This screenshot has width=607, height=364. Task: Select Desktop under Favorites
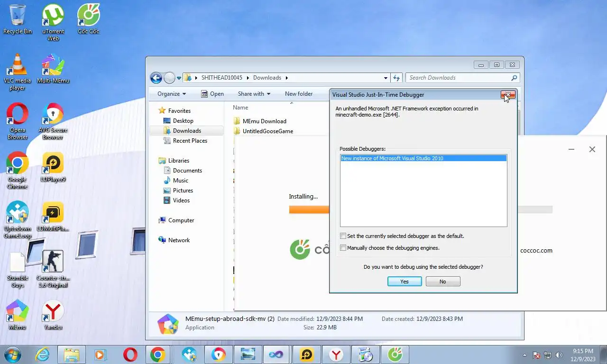pos(183,121)
